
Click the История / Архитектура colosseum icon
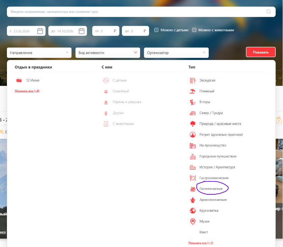(193, 167)
